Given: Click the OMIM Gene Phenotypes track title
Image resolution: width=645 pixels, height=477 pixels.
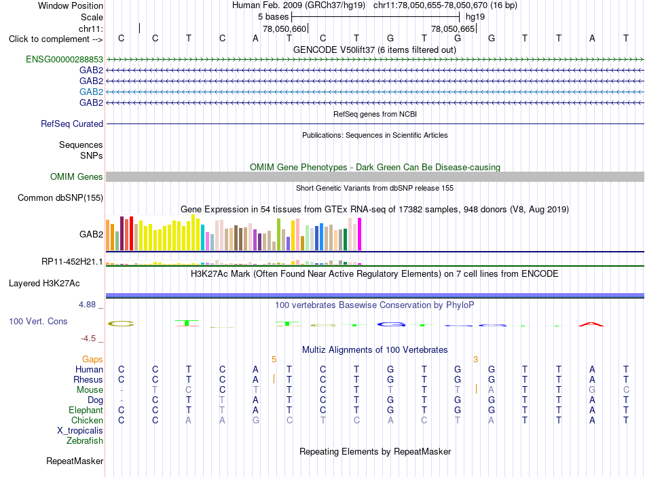Looking at the screenshot, I should point(375,168).
